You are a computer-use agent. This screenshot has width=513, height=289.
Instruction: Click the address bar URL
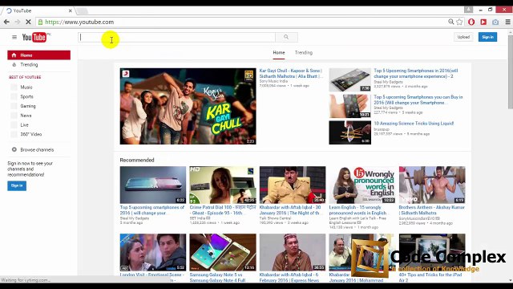[x=79, y=22]
